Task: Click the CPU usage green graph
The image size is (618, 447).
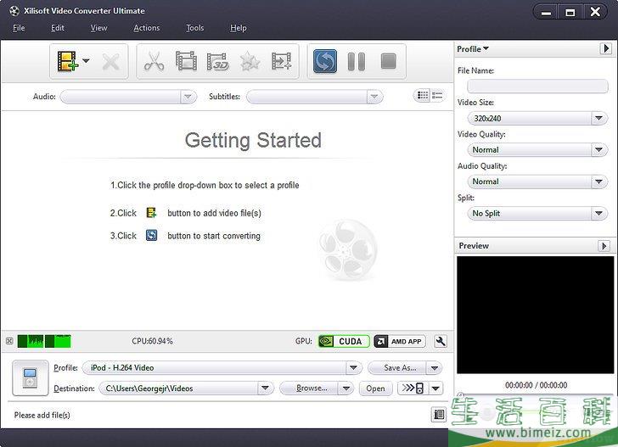Action: point(44,341)
